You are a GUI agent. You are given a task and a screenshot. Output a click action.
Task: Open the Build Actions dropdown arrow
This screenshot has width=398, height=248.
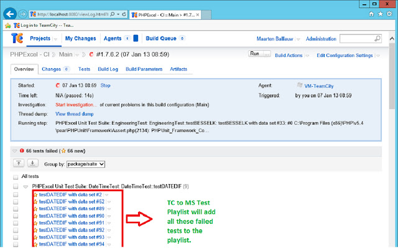coord(307,56)
